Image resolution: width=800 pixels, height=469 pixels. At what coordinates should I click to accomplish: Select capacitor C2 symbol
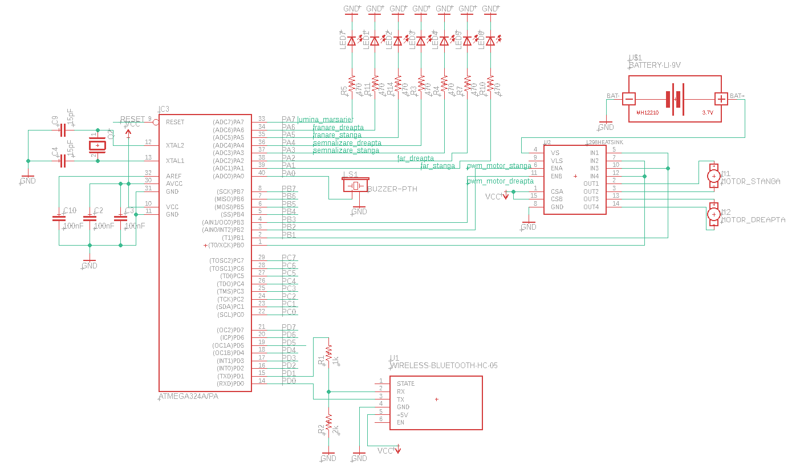(90, 218)
